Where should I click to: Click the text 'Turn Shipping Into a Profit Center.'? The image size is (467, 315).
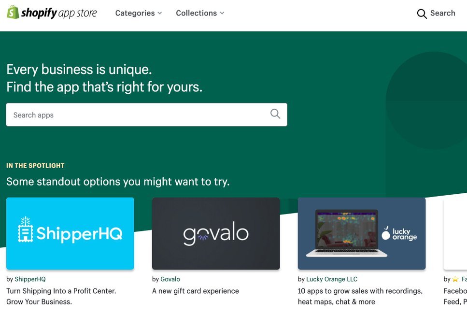point(61,291)
